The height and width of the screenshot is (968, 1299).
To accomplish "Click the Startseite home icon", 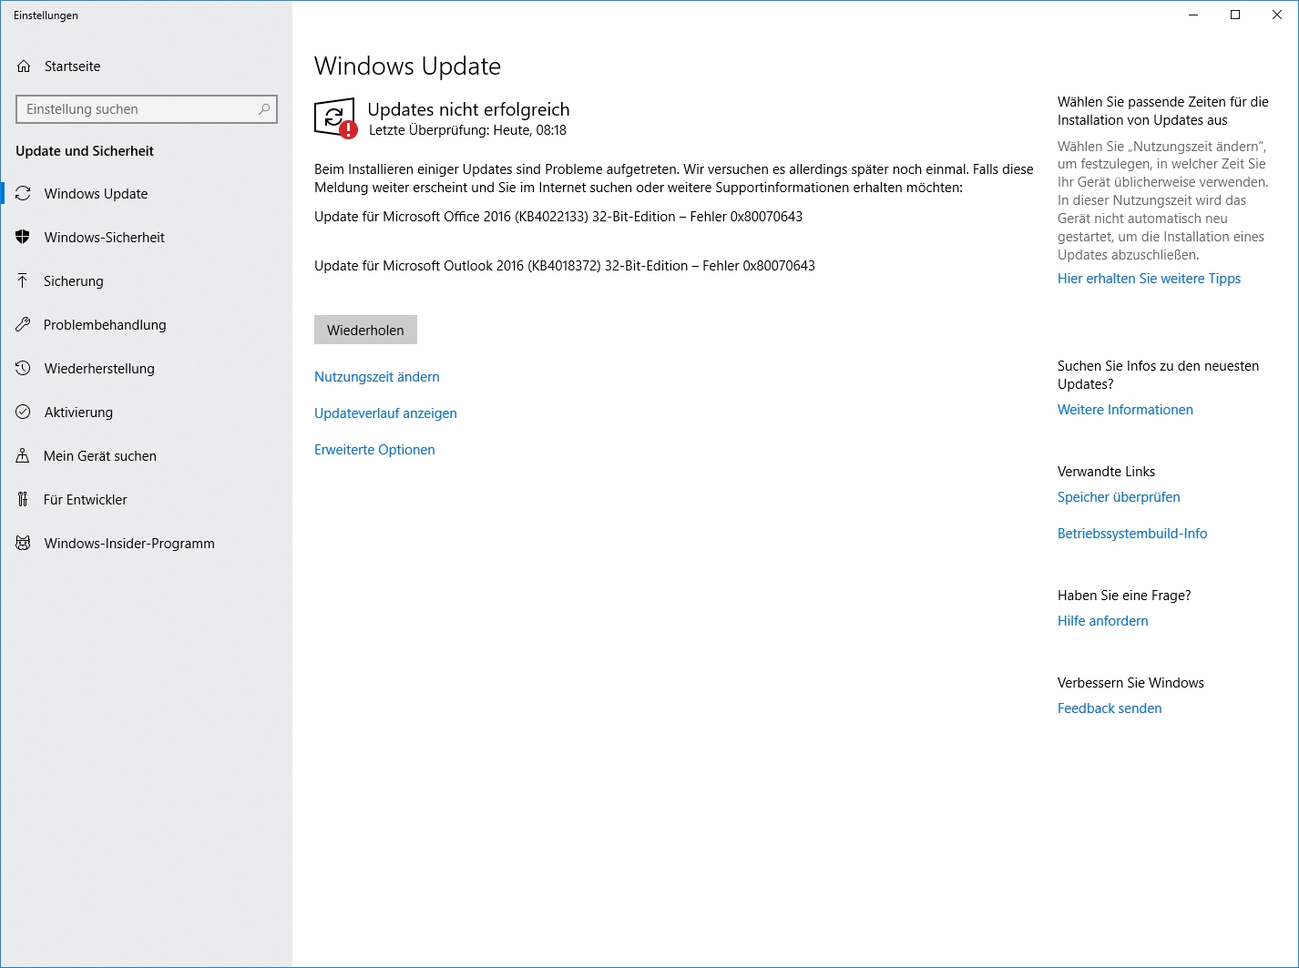I will (24, 66).
